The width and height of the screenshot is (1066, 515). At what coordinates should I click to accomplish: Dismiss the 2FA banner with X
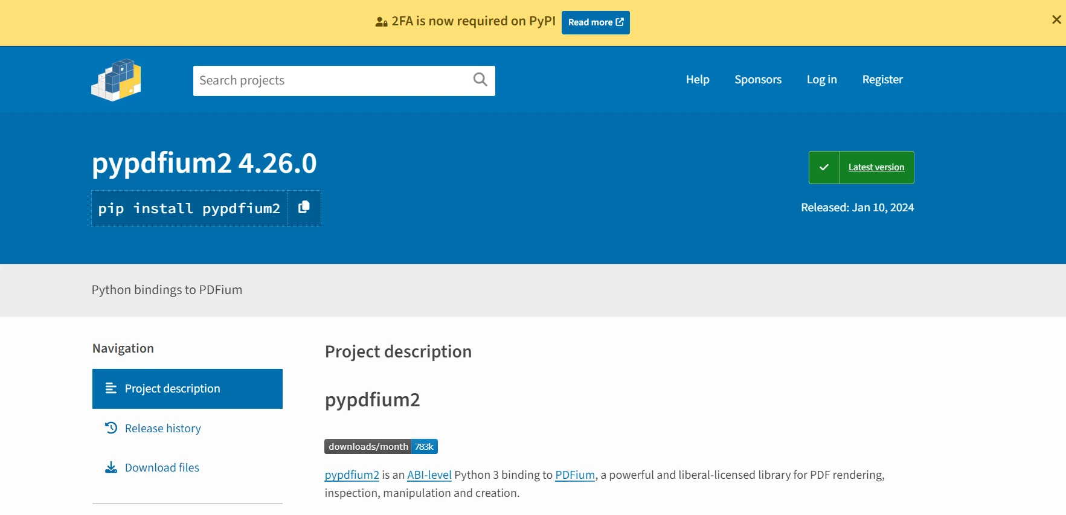pyautogui.click(x=1056, y=20)
